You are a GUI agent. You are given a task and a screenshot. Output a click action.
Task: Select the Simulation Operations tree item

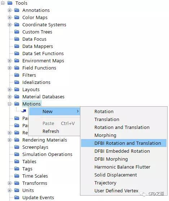(47, 154)
